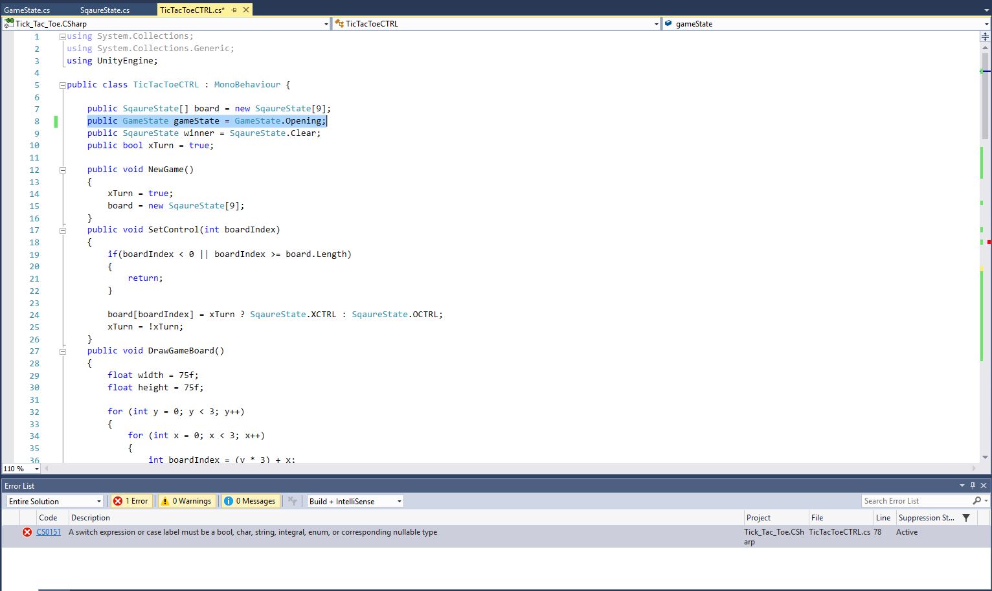The image size is (992, 591).
Task: Click the Error List panel title
Action: (x=19, y=485)
